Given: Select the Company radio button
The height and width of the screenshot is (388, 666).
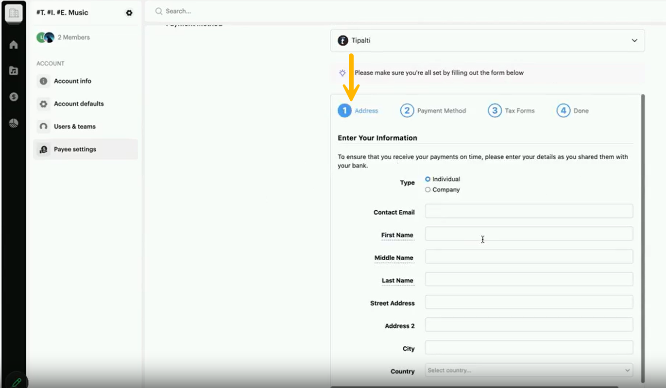Looking at the screenshot, I should (428, 190).
